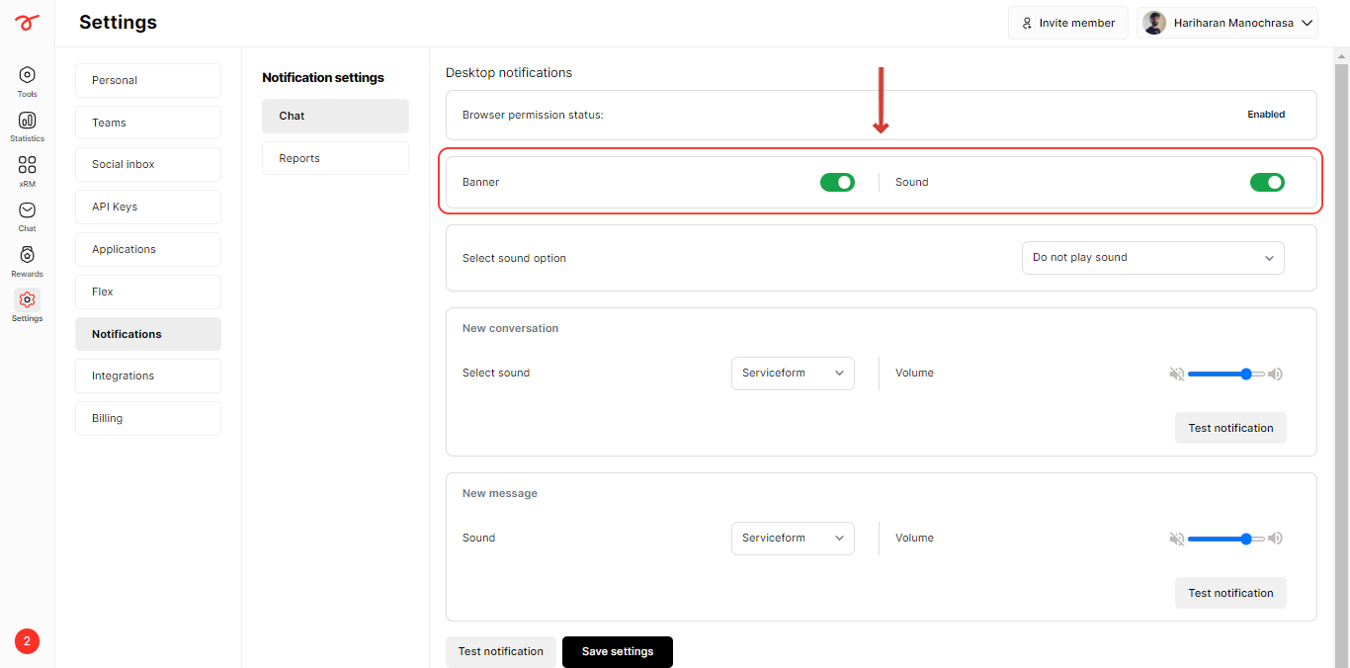The image size is (1350, 668).
Task: Open the Statistics section
Action: pyautogui.click(x=27, y=126)
